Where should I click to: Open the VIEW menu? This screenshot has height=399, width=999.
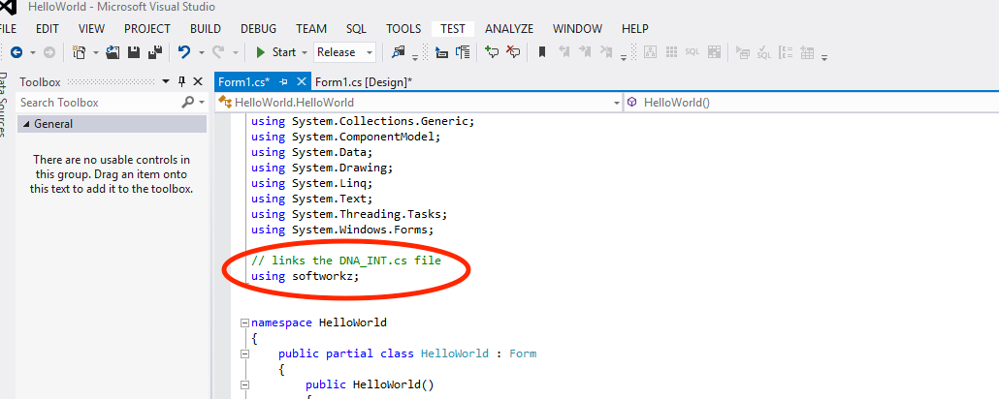coord(91,29)
